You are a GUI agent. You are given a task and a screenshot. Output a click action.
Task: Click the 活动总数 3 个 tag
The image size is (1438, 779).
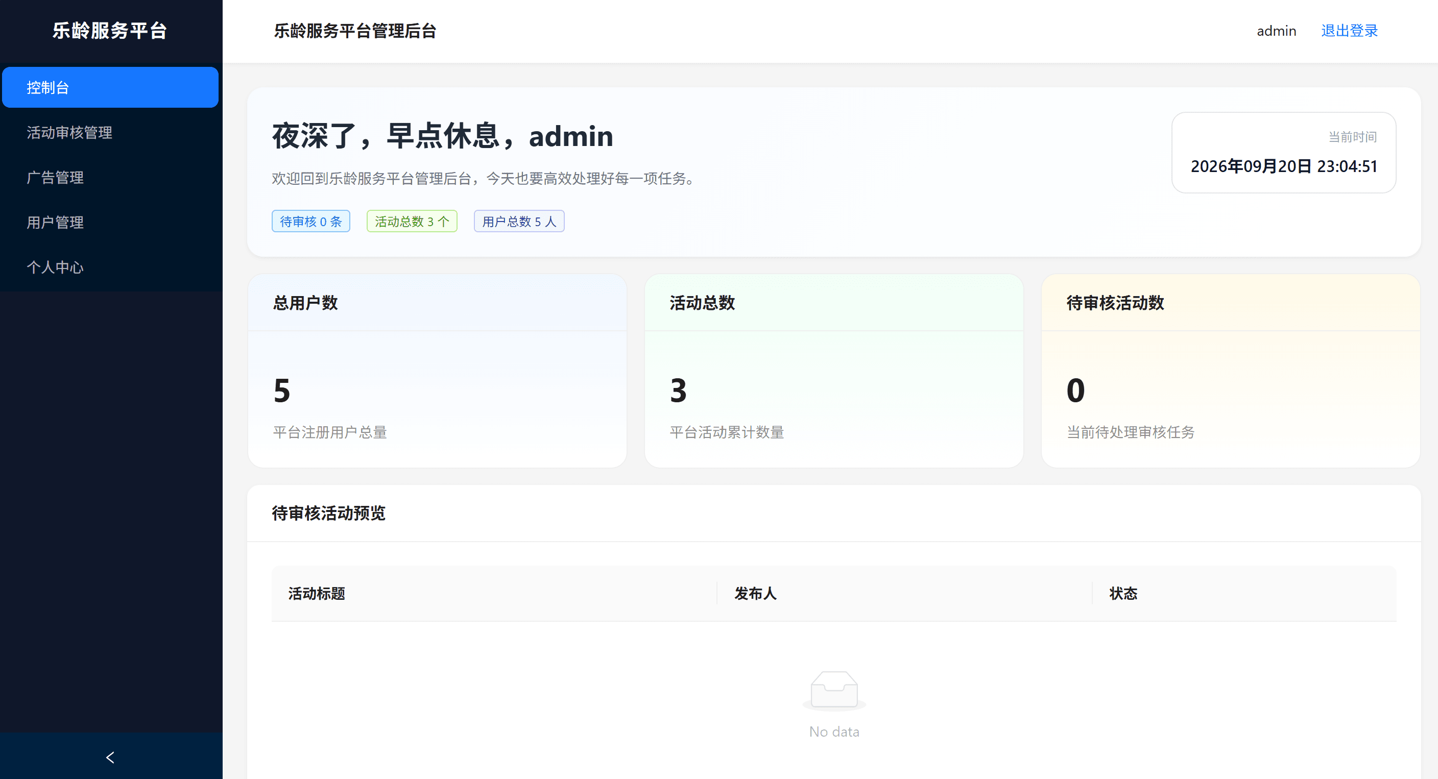(412, 221)
